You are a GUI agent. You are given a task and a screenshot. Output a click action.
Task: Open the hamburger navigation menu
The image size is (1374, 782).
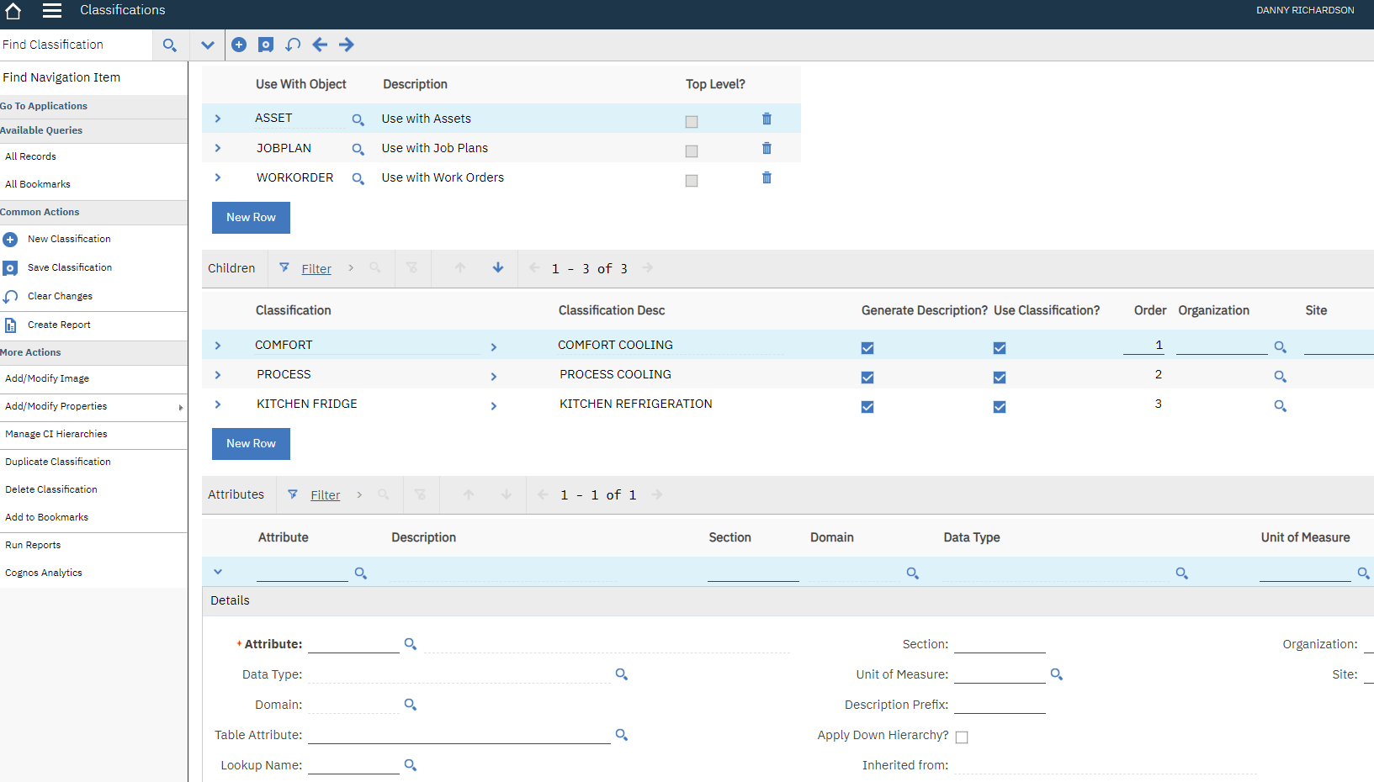coord(52,11)
